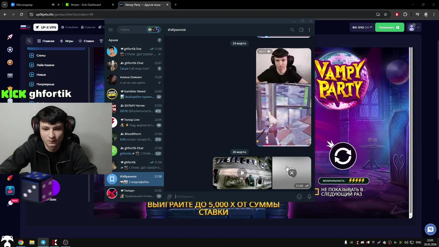The height and width of the screenshot is (247, 439).
Task: Switch to the Stream - Kick Dashboard tab
Action: pyautogui.click(x=90, y=5)
